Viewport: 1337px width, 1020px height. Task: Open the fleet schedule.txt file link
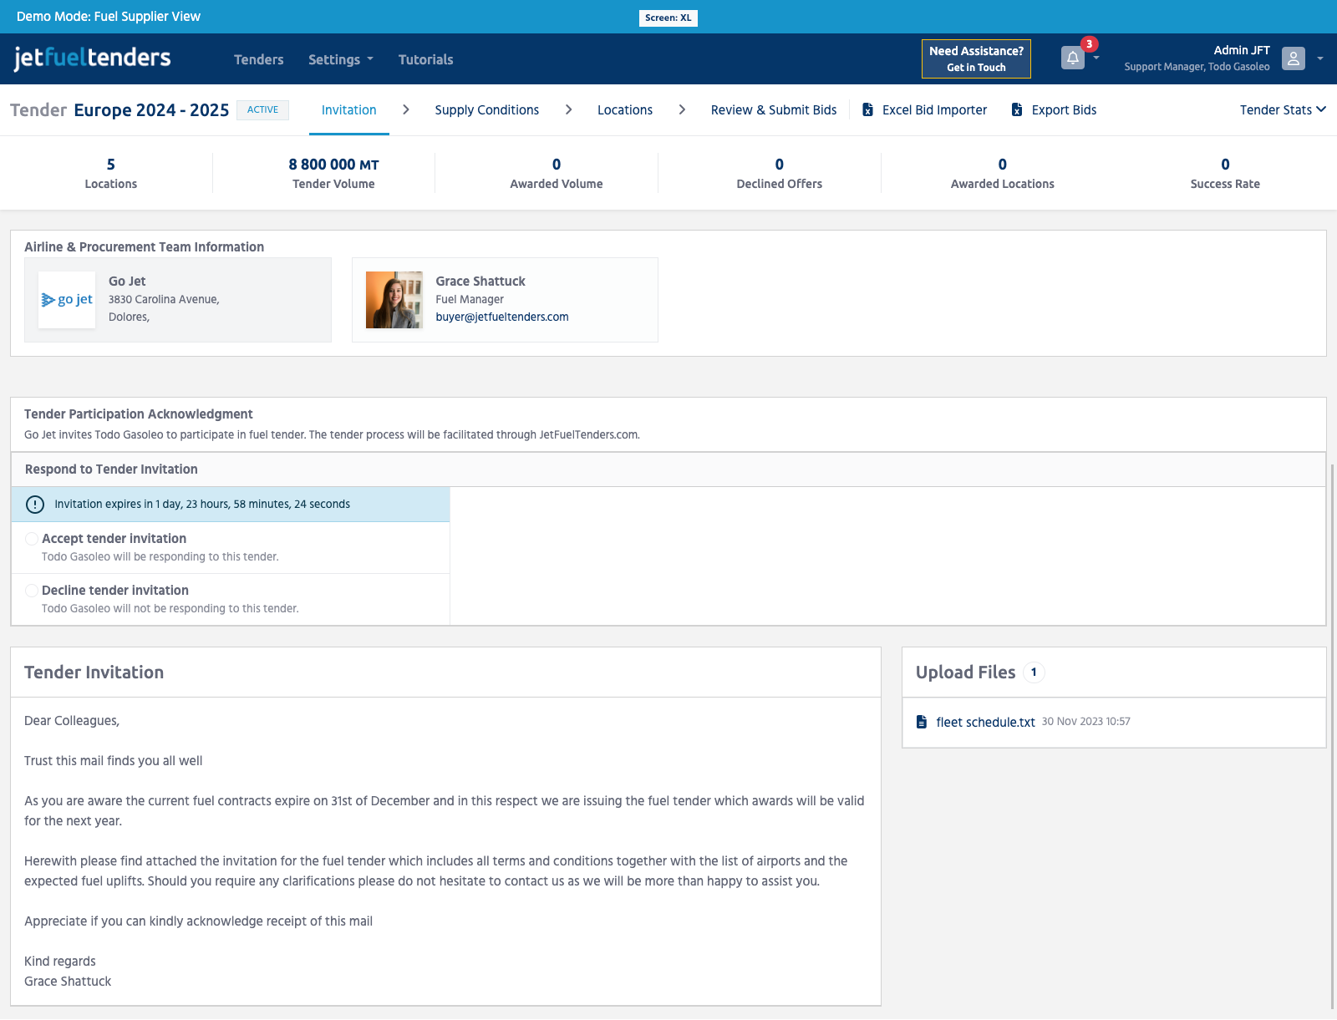(x=985, y=722)
